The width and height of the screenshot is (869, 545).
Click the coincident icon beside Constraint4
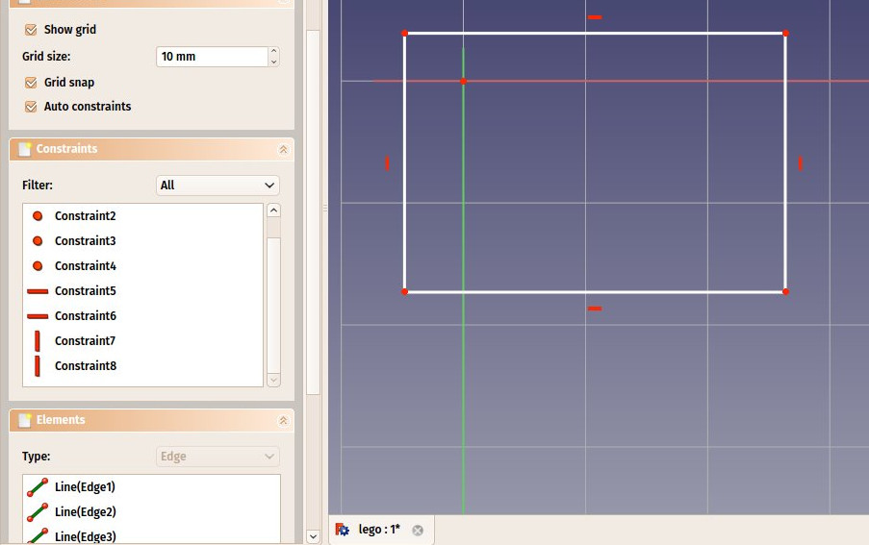tap(38, 265)
